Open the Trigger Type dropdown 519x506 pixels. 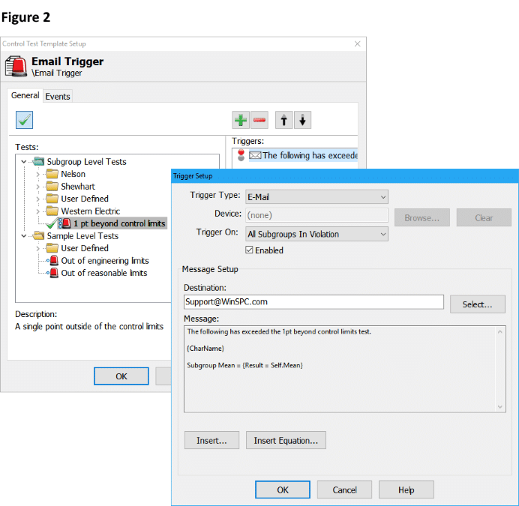click(316, 197)
